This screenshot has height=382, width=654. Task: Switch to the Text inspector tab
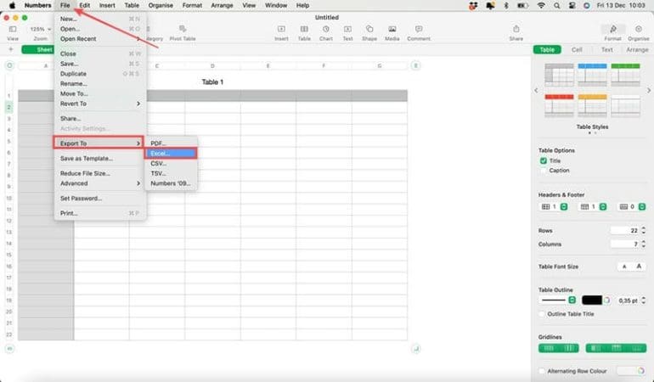pyautogui.click(x=607, y=49)
